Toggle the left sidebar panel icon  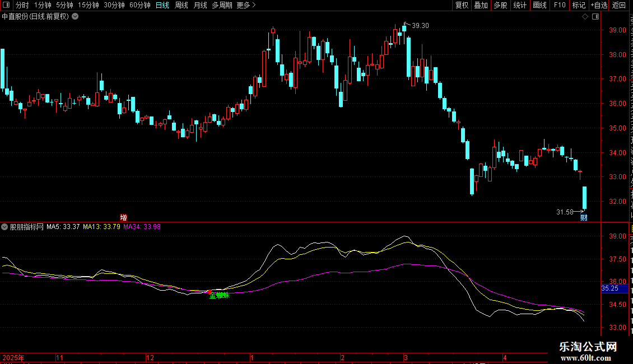tap(6, 5)
